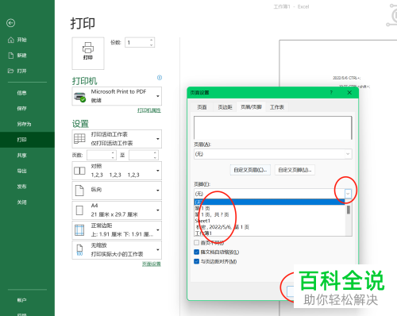Open the 页面设置 link below settings
Screen dimensions: 397x316
152,264
